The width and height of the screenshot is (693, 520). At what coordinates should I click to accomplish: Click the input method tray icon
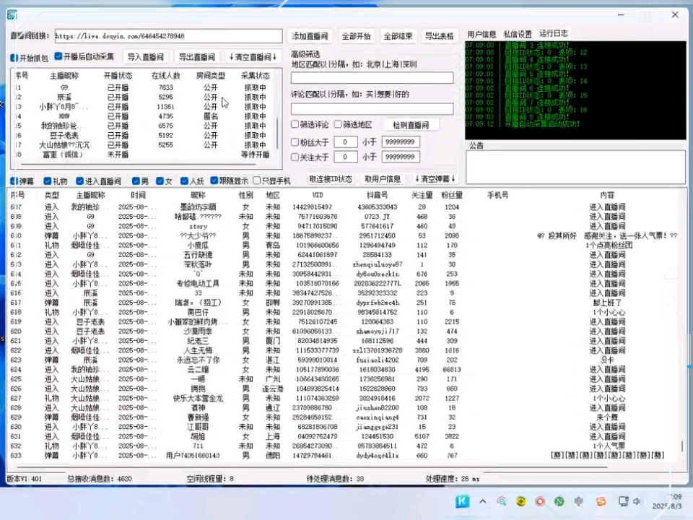[x=578, y=501]
